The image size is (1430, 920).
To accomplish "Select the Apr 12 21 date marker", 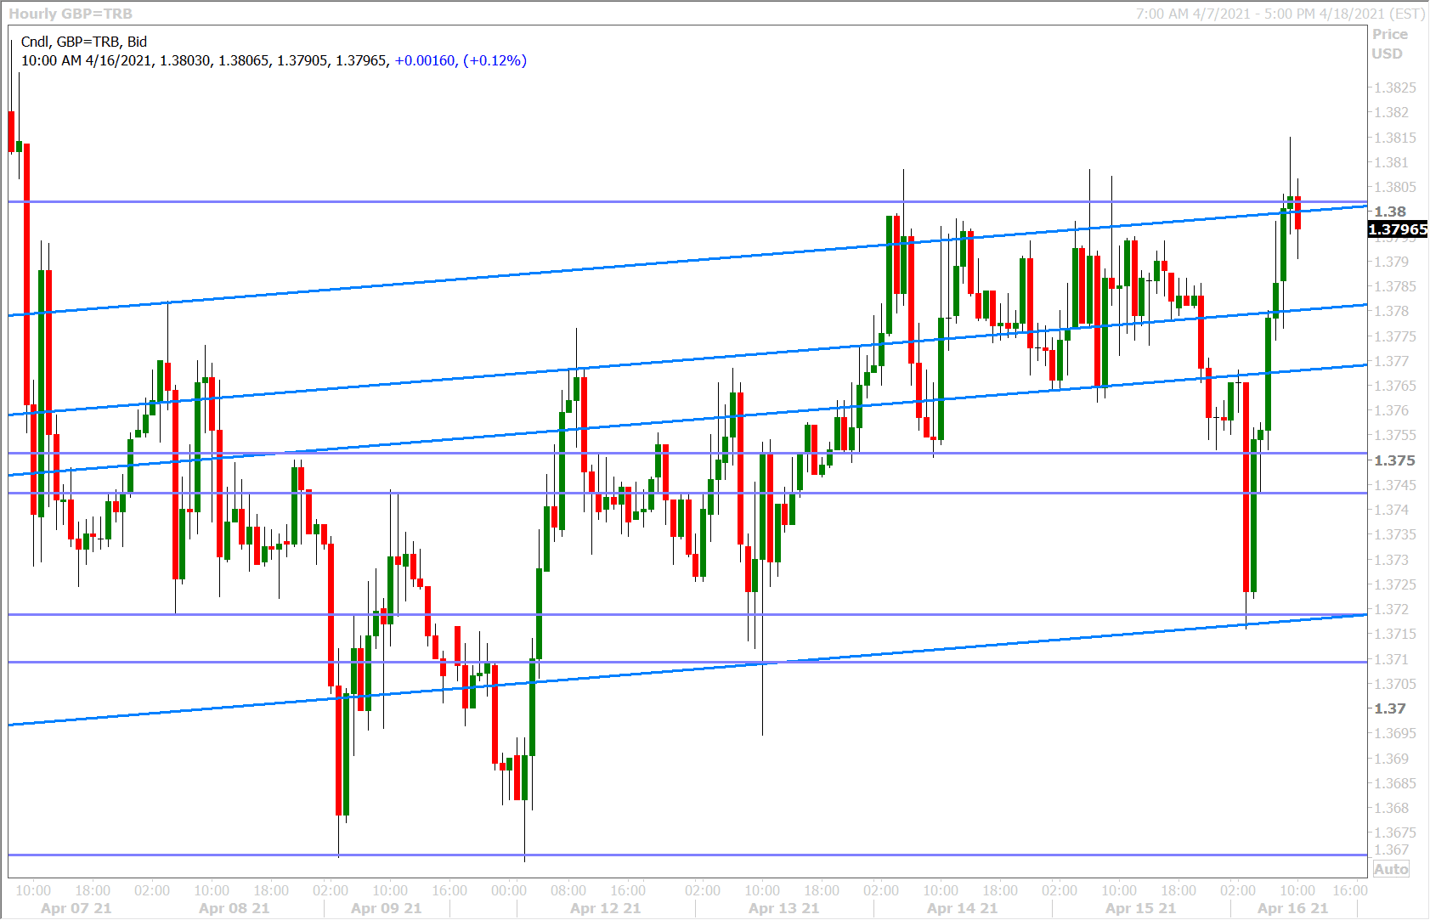I will (605, 908).
